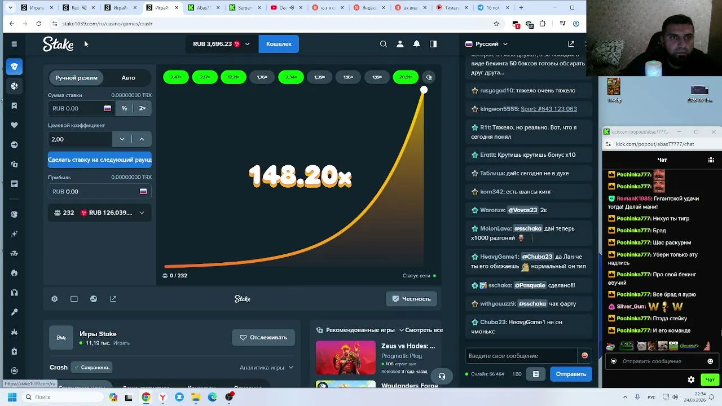Double the bet with the 2× button
722x406 pixels.
coord(142,108)
